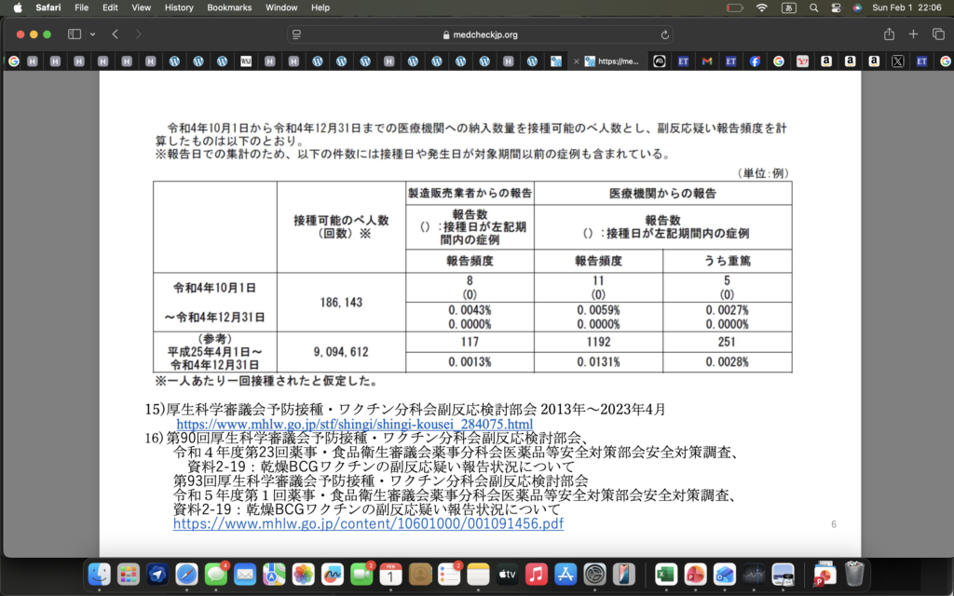The width and height of the screenshot is (954, 596).
Task: Open the Share menu icon
Action: (889, 34)
